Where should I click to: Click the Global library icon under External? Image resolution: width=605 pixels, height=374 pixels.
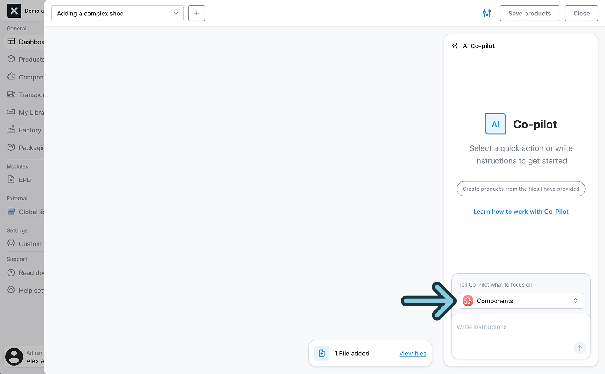10,212
